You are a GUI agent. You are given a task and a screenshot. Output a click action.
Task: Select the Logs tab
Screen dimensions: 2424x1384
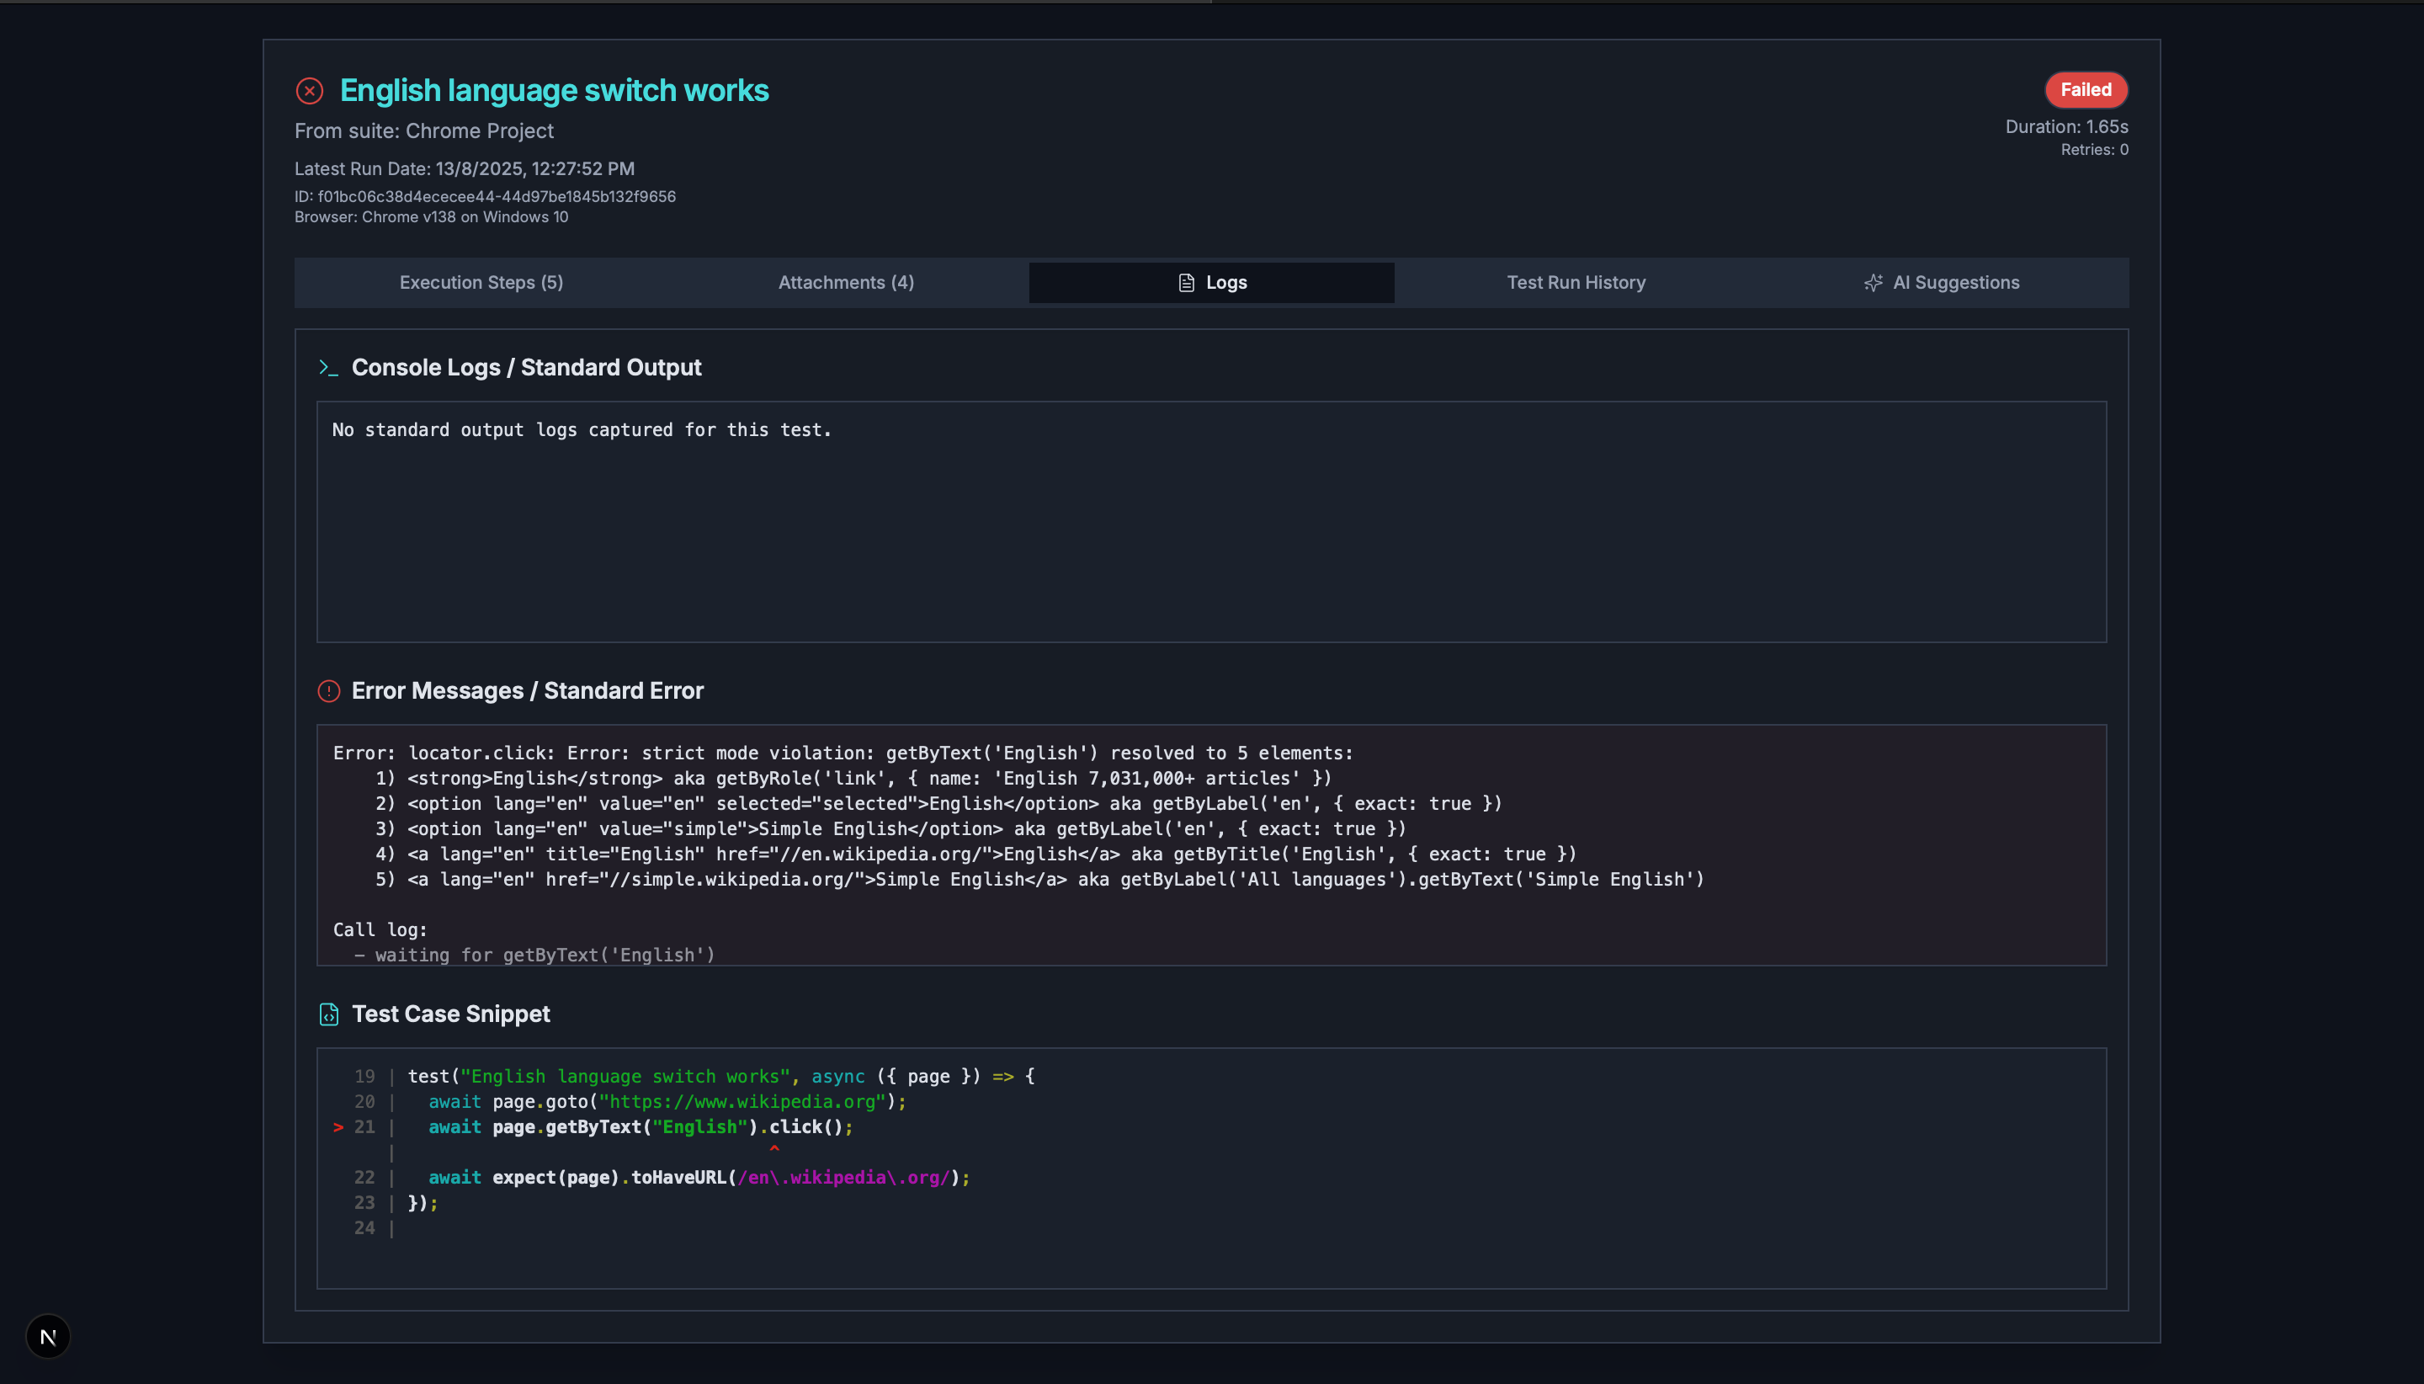point(1211,282)
